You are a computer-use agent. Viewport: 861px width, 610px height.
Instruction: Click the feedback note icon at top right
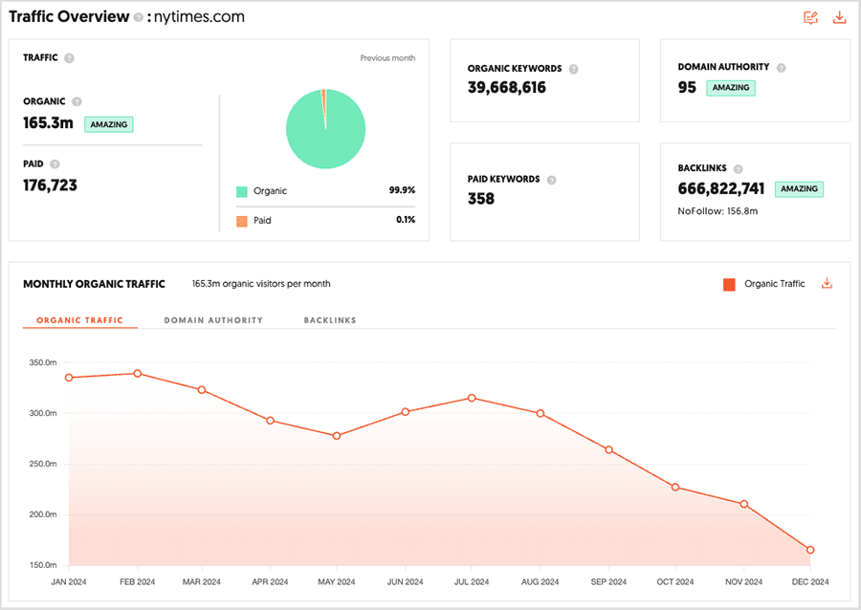pyautogui.click(x=810, y=17)
